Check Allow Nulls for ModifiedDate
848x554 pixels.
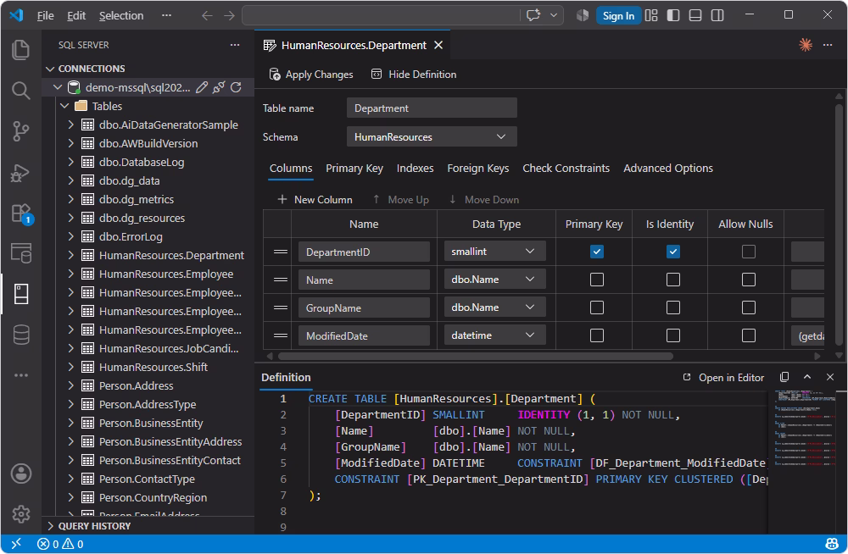pos(749,335)
